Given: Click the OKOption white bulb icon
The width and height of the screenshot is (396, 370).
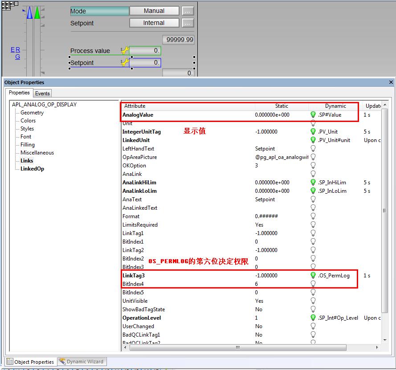Looking at the screenshot, I should (313, 166).
